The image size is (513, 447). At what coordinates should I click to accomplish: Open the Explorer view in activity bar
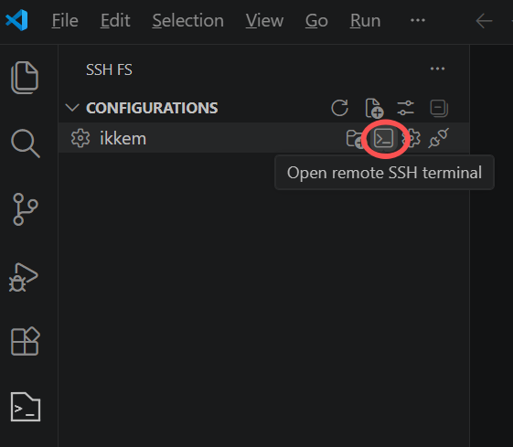point(26,78)
